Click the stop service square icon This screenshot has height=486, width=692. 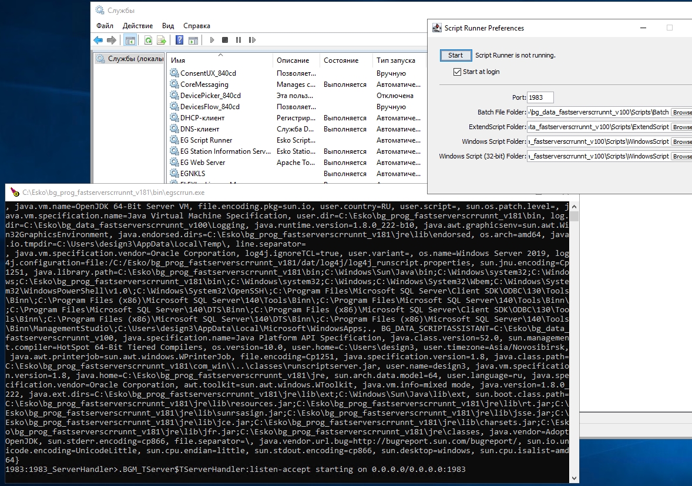226,40
